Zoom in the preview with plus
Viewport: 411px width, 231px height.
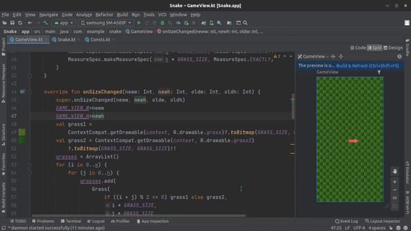394,182
